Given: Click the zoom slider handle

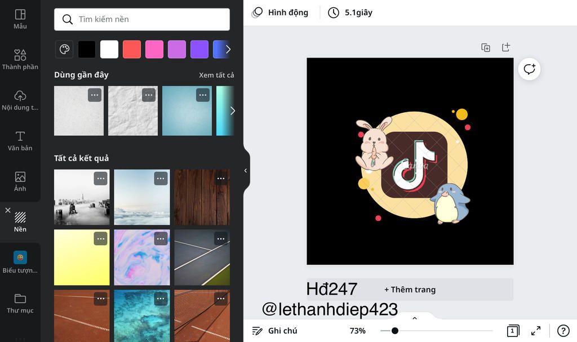Looking at the screenshot, I should 395,331.
